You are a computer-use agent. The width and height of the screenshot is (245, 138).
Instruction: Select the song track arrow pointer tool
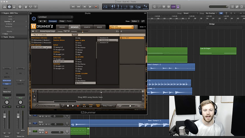35,96
